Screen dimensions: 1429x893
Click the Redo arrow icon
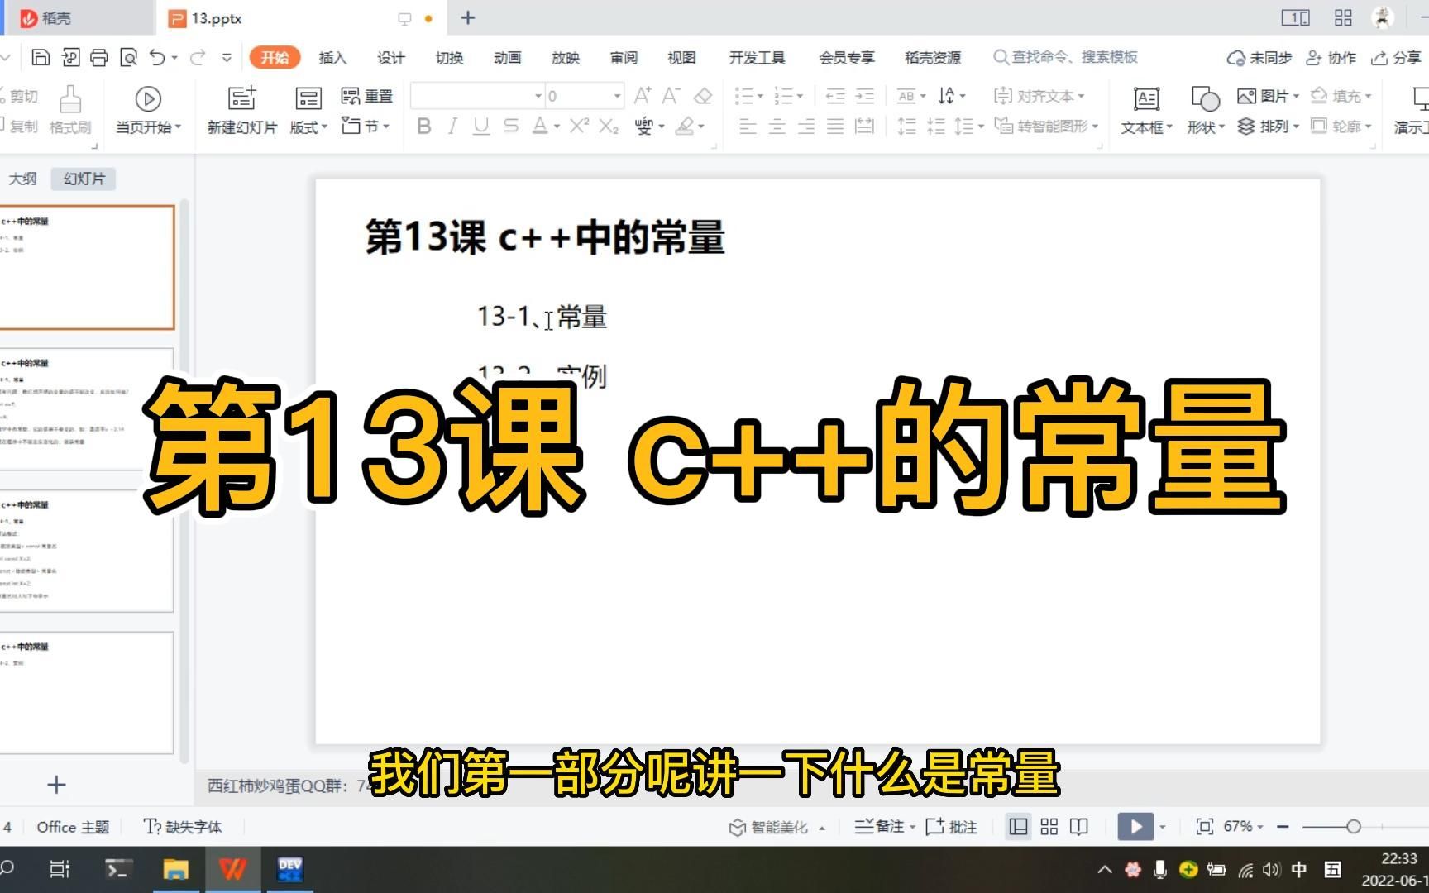198,57
